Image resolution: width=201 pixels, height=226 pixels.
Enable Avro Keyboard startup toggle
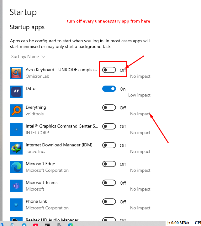pyautogui.click(x=109, y=70)
